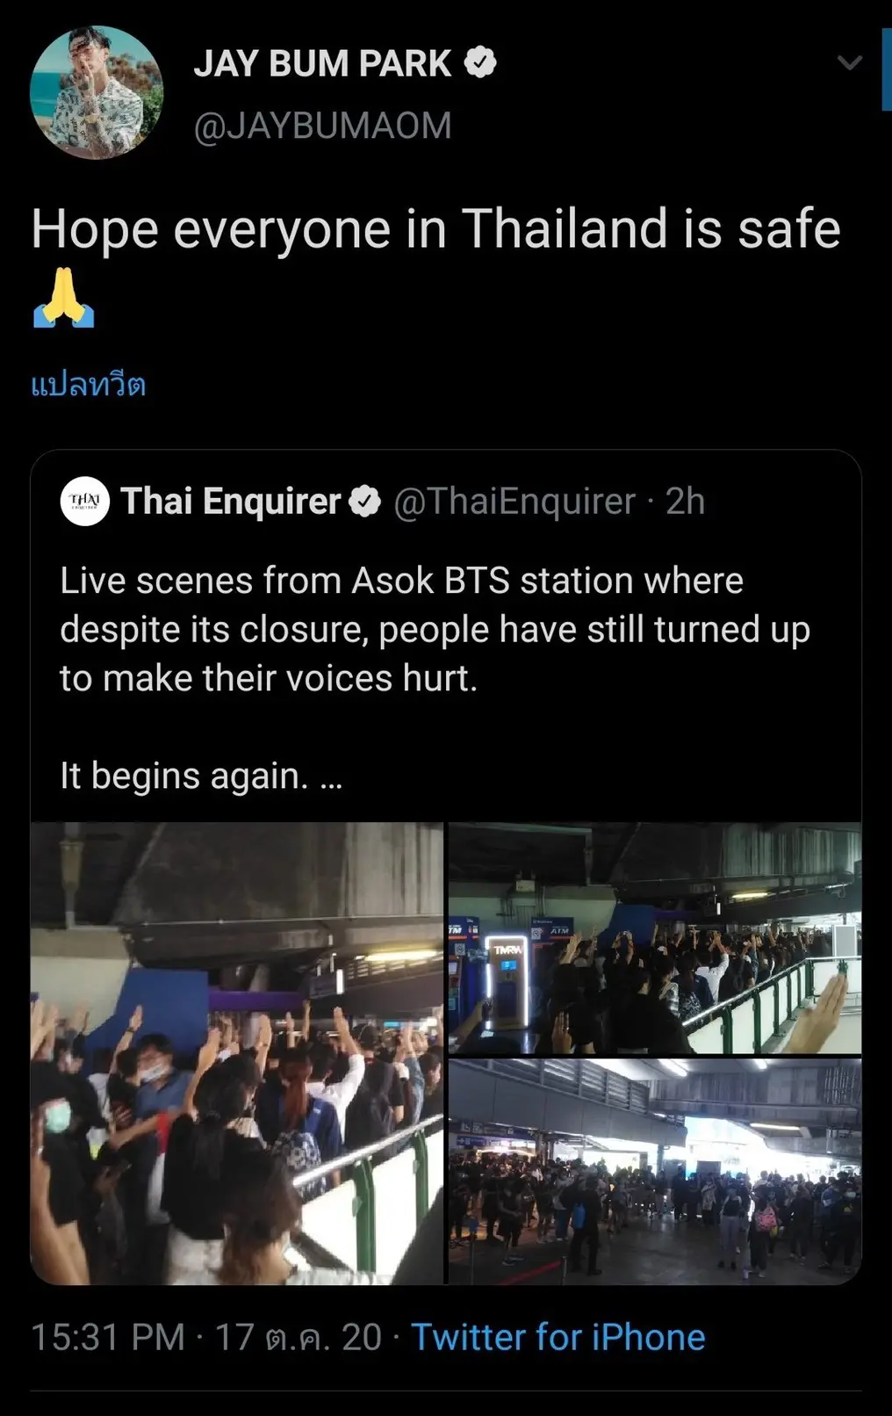Open Jay Bum Park's profile avatar

tap(97, 92)
